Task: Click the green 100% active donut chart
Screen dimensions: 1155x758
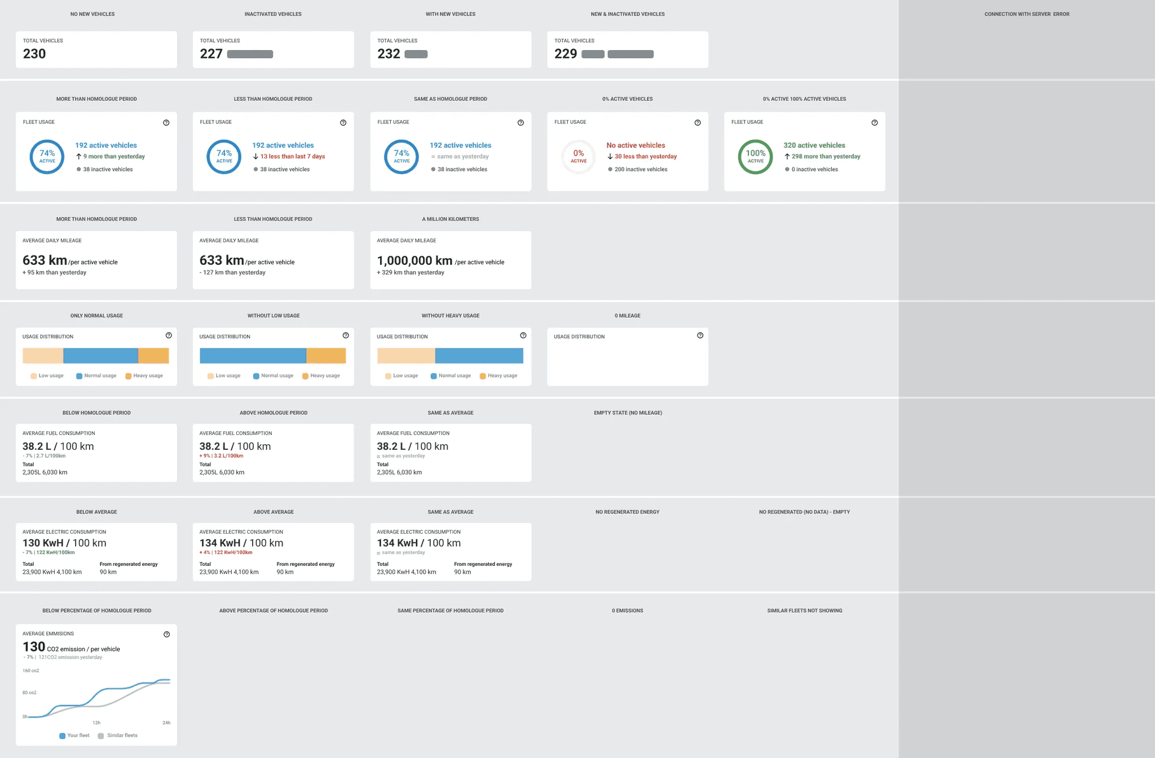Action: (755, 157)
